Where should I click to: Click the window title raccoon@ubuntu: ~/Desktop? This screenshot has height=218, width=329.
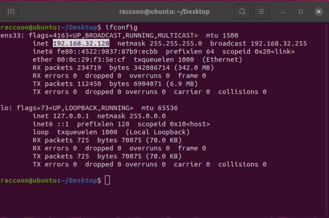[164, 12]
